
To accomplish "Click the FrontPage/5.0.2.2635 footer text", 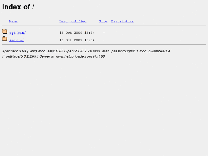I will [x=20, y=56].
